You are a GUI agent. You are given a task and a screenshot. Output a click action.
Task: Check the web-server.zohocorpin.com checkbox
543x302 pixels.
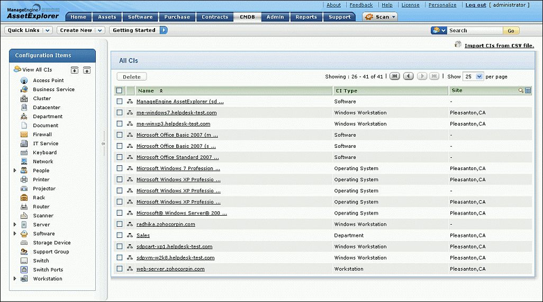(x=120, y=269)
